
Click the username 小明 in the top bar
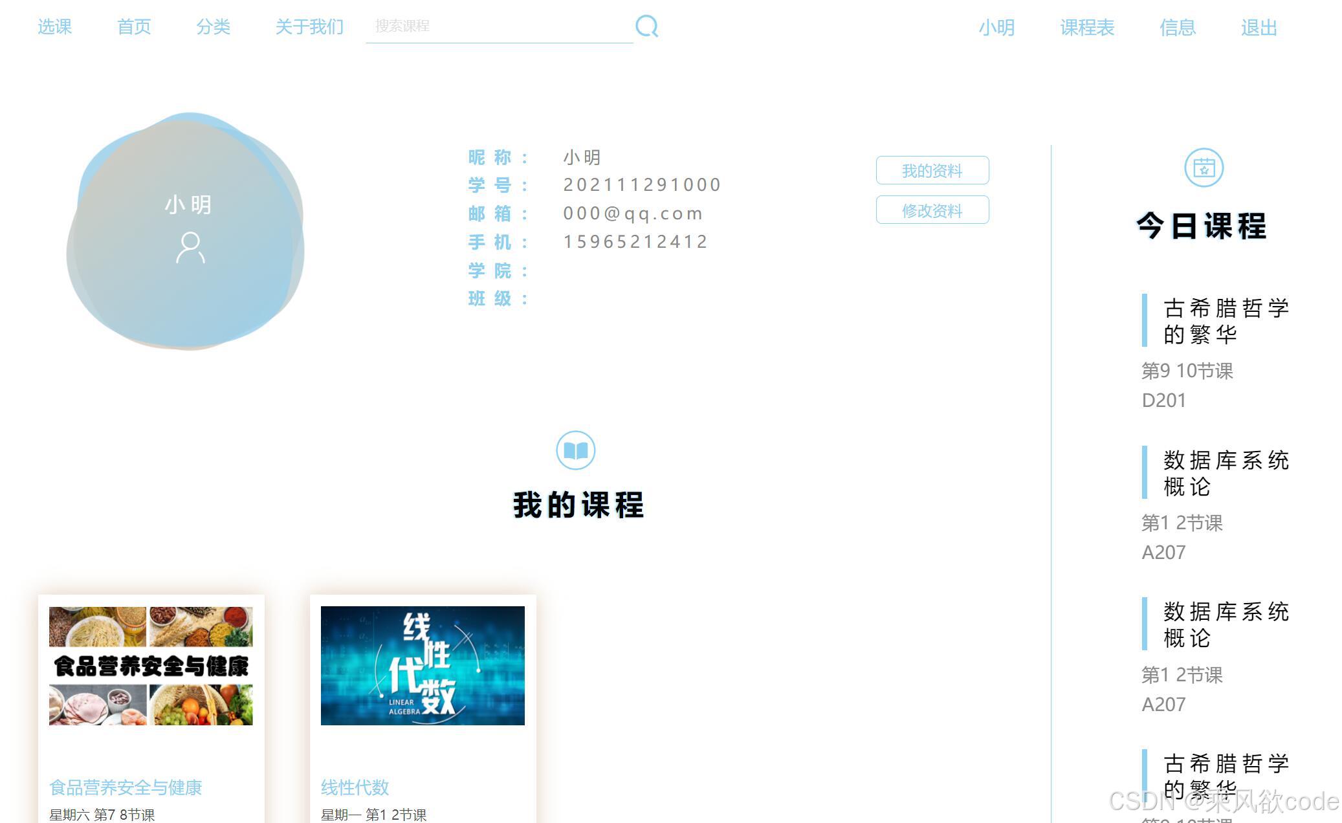click(x=997, y=28)
